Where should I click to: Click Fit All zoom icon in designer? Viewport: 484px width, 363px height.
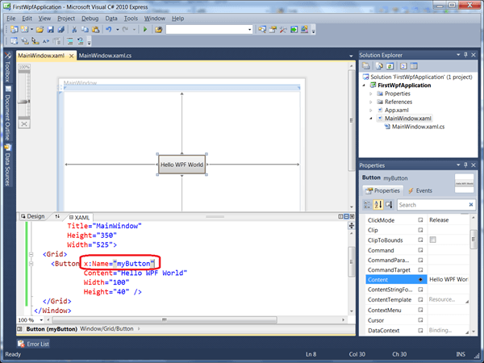24,124
